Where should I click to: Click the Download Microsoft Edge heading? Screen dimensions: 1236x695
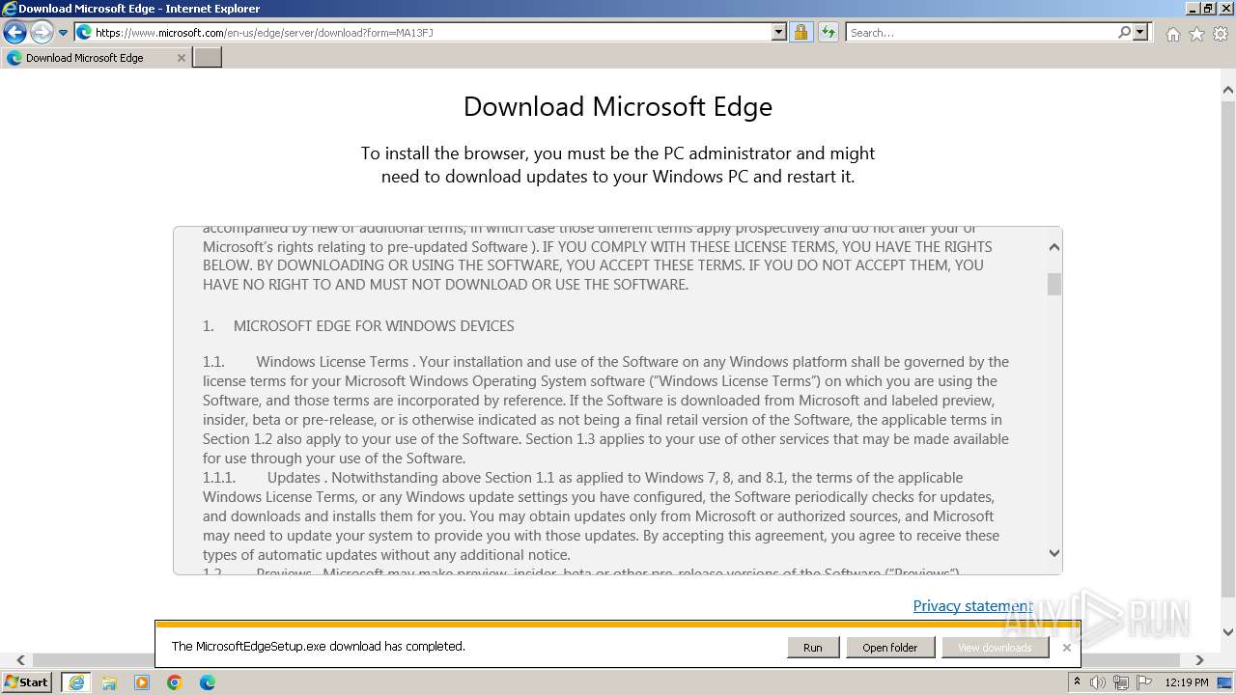618,106
